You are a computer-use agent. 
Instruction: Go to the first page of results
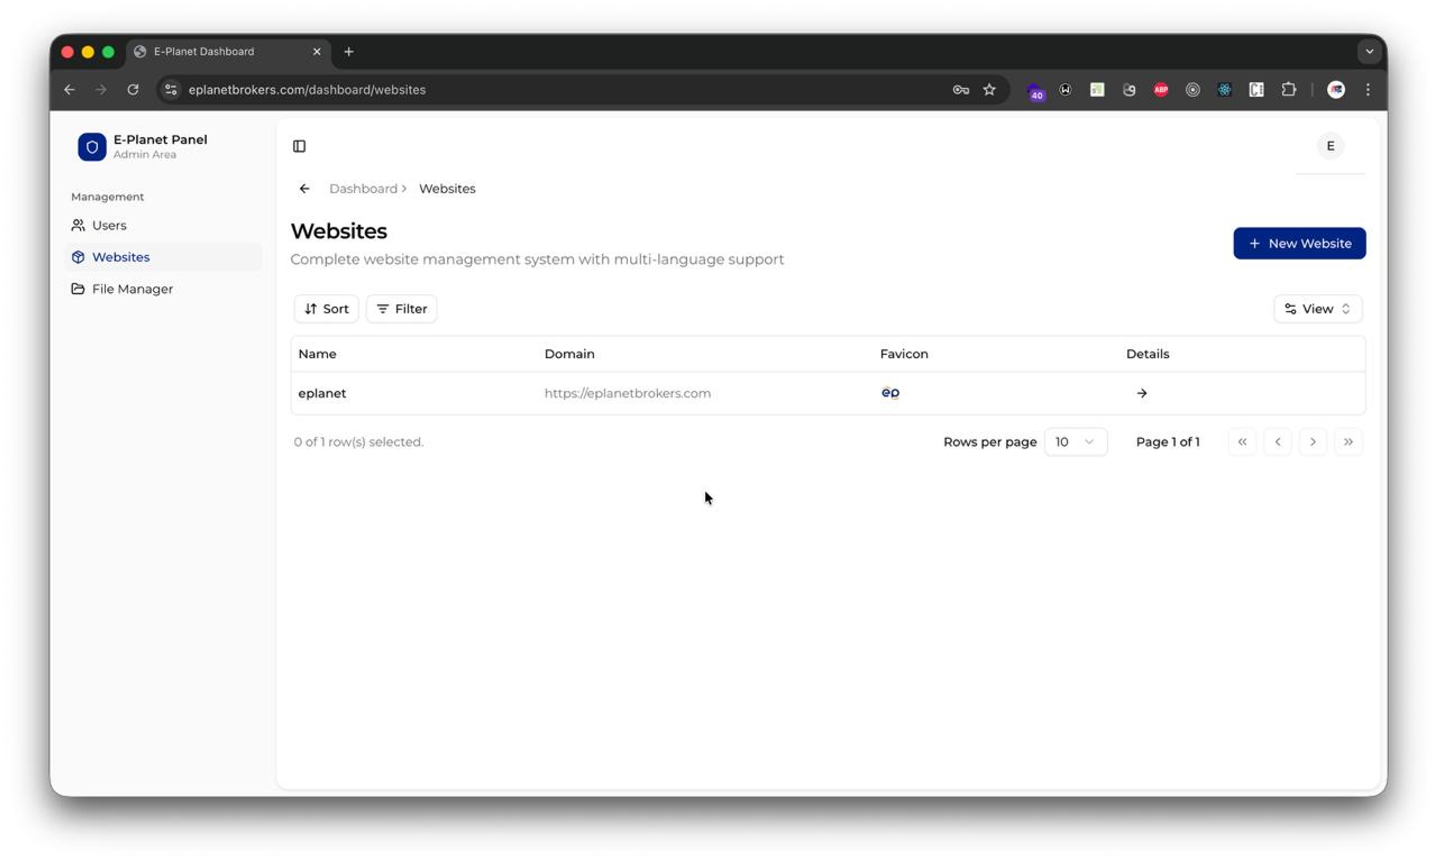tap(1242, 441)
